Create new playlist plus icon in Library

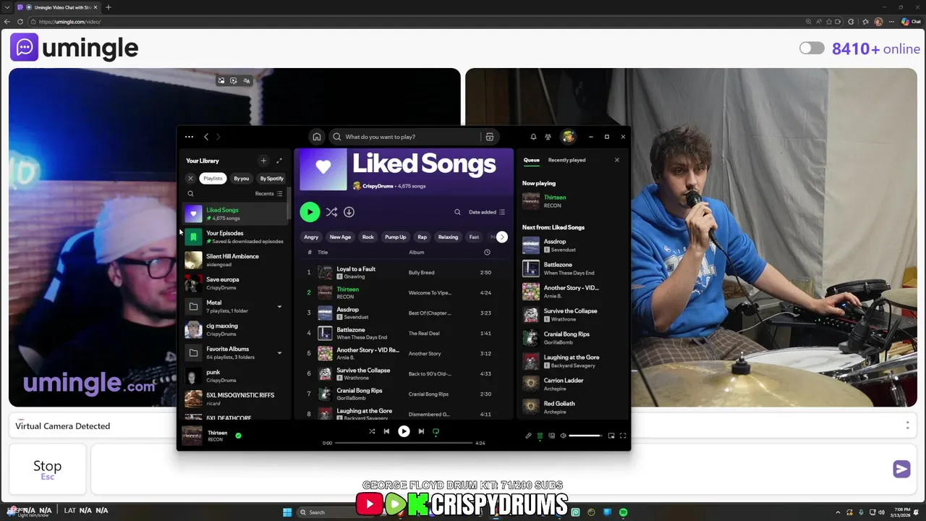(x=263, y=161)
